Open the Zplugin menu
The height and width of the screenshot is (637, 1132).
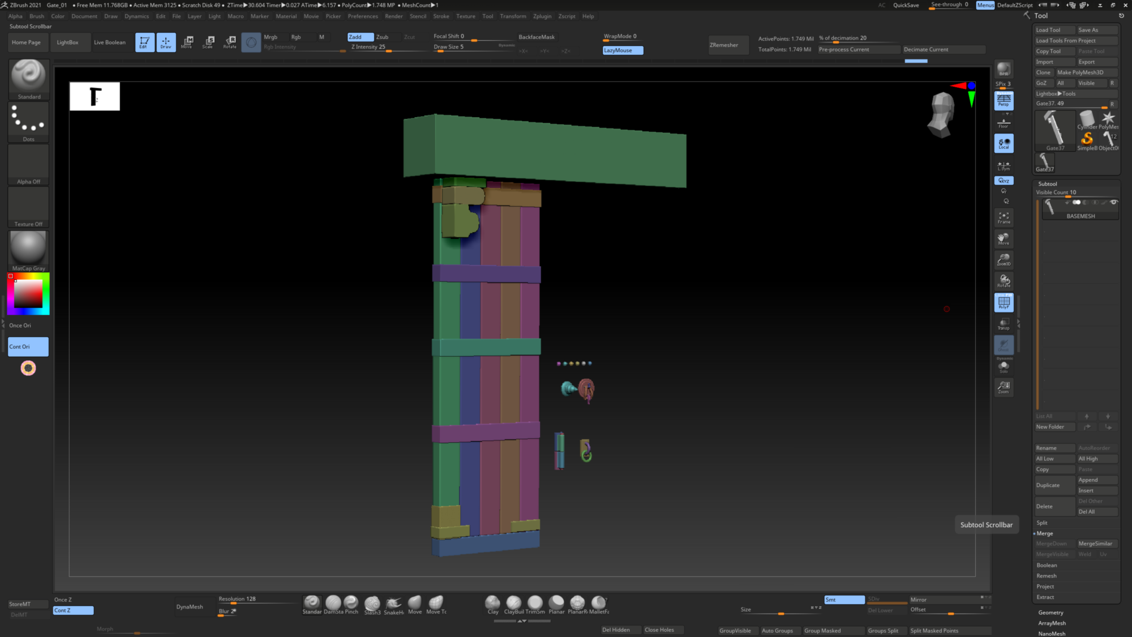542,16
